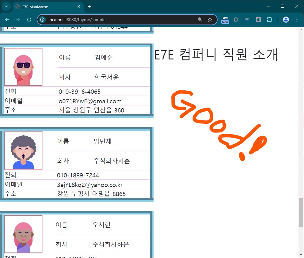
Task: Open the Extensions puzzle menu
Action: 269,20
